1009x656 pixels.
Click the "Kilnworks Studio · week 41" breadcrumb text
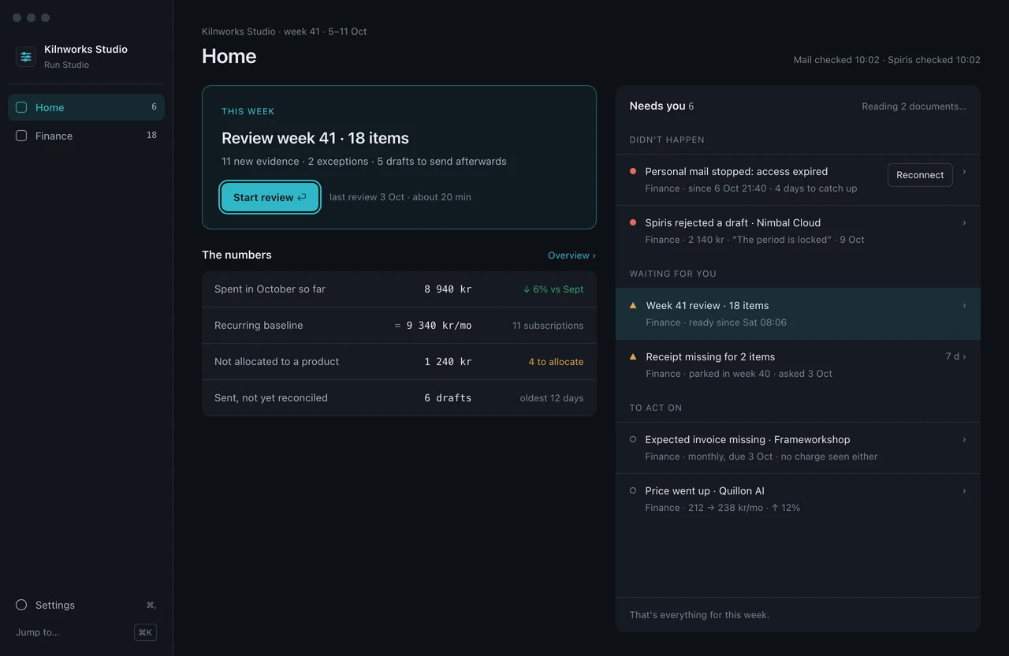click(x=261, y=32)
